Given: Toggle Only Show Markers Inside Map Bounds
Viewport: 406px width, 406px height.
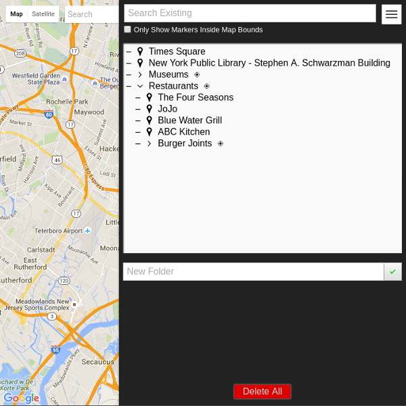Looking at the screenshot, I should pos(127,29).
